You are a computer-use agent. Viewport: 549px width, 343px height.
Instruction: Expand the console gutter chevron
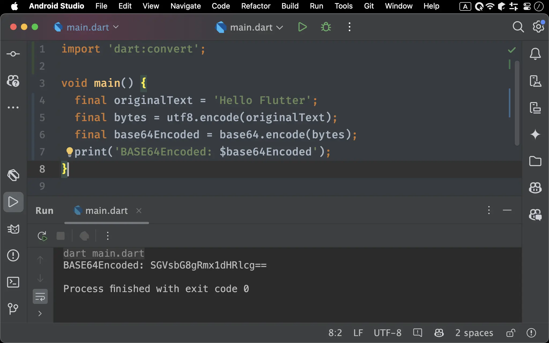tap(40, 314)
